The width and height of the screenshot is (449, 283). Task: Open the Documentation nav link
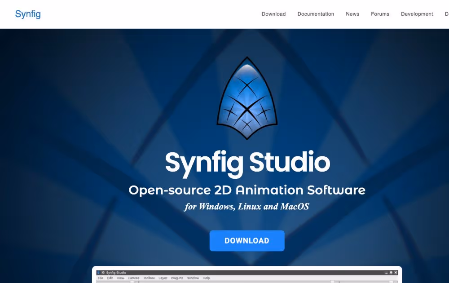pyautogui.click(x=316, y=14)
